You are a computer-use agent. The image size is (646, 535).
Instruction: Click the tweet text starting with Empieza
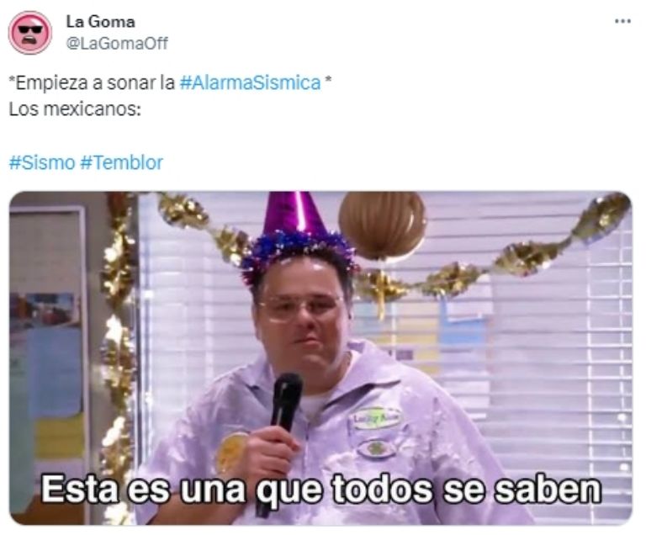point(170,82)
